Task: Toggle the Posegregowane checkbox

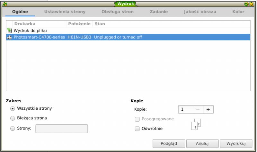Action: [137, 119]
